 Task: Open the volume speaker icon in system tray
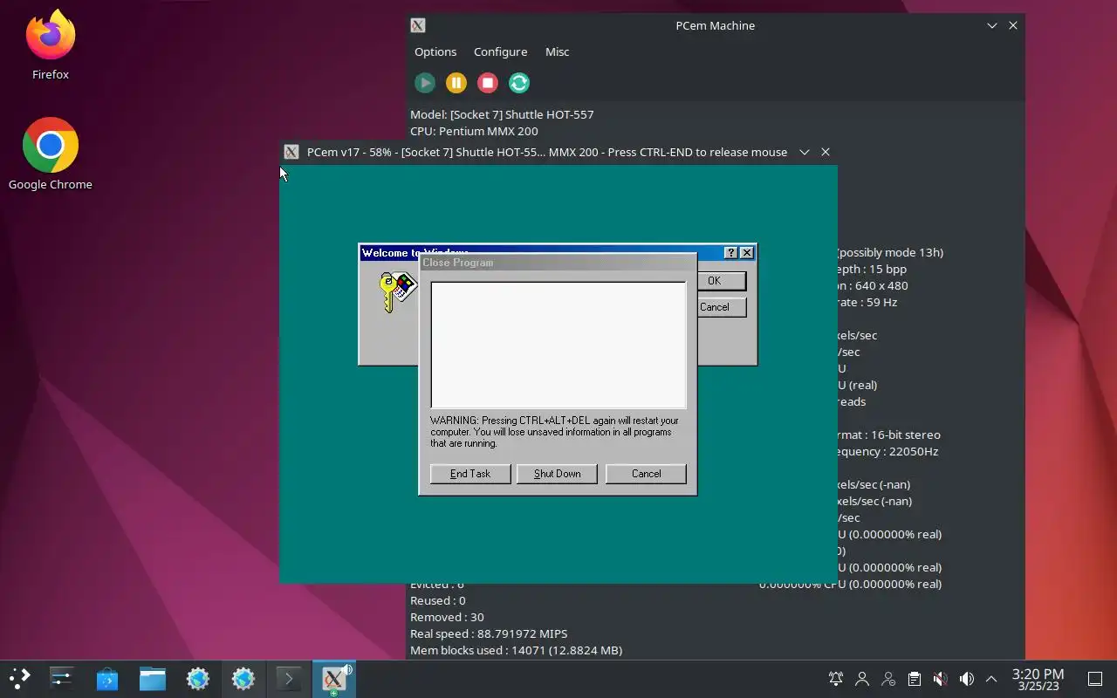966,679
